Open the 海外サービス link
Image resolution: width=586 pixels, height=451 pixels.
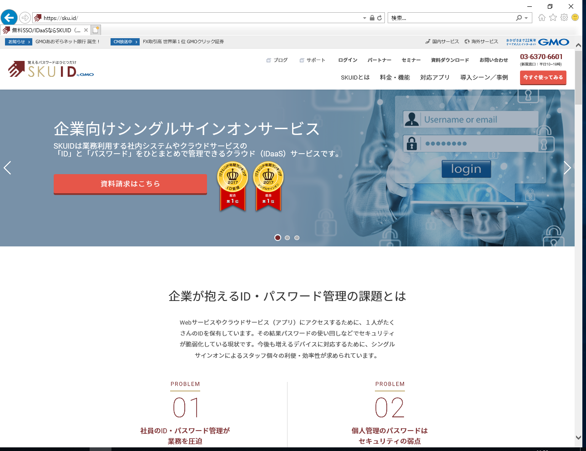481,42
